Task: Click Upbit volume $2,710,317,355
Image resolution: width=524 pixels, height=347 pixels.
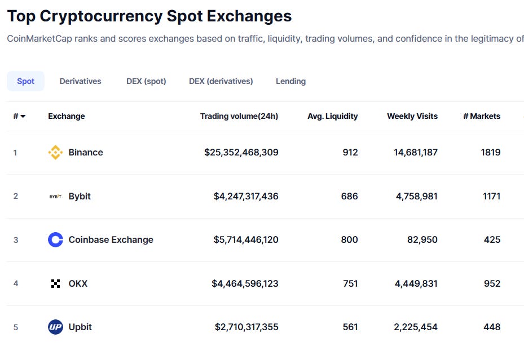Action: [246, 327]
